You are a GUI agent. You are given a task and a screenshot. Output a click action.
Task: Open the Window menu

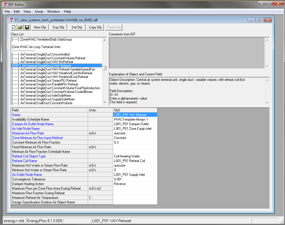[x=54, y=12]
